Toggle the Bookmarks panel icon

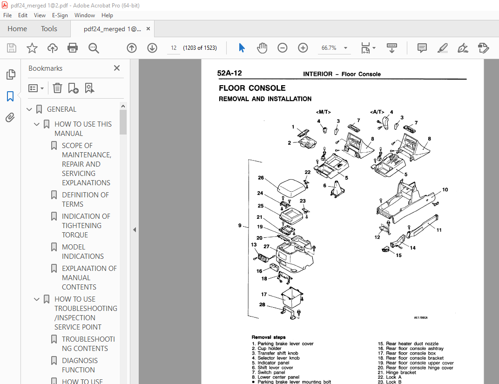click(x=10, y=96)
